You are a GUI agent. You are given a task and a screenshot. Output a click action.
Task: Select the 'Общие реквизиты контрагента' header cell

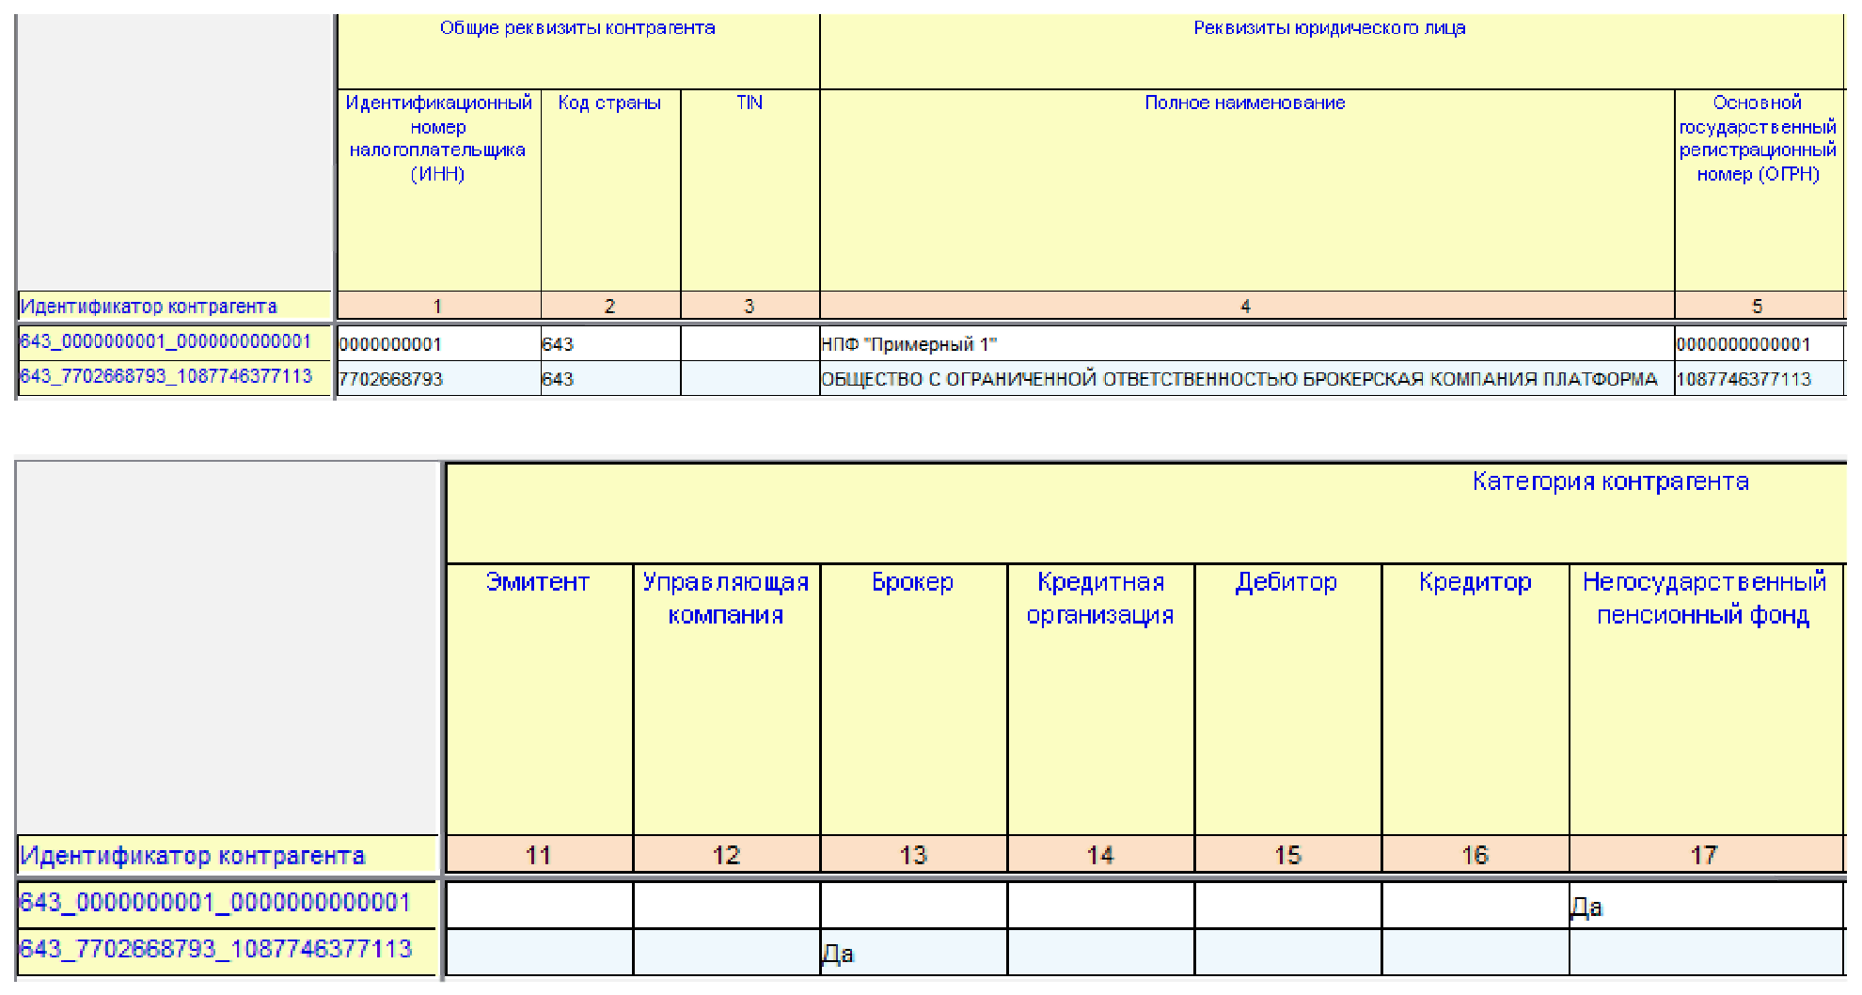(577, 52)
